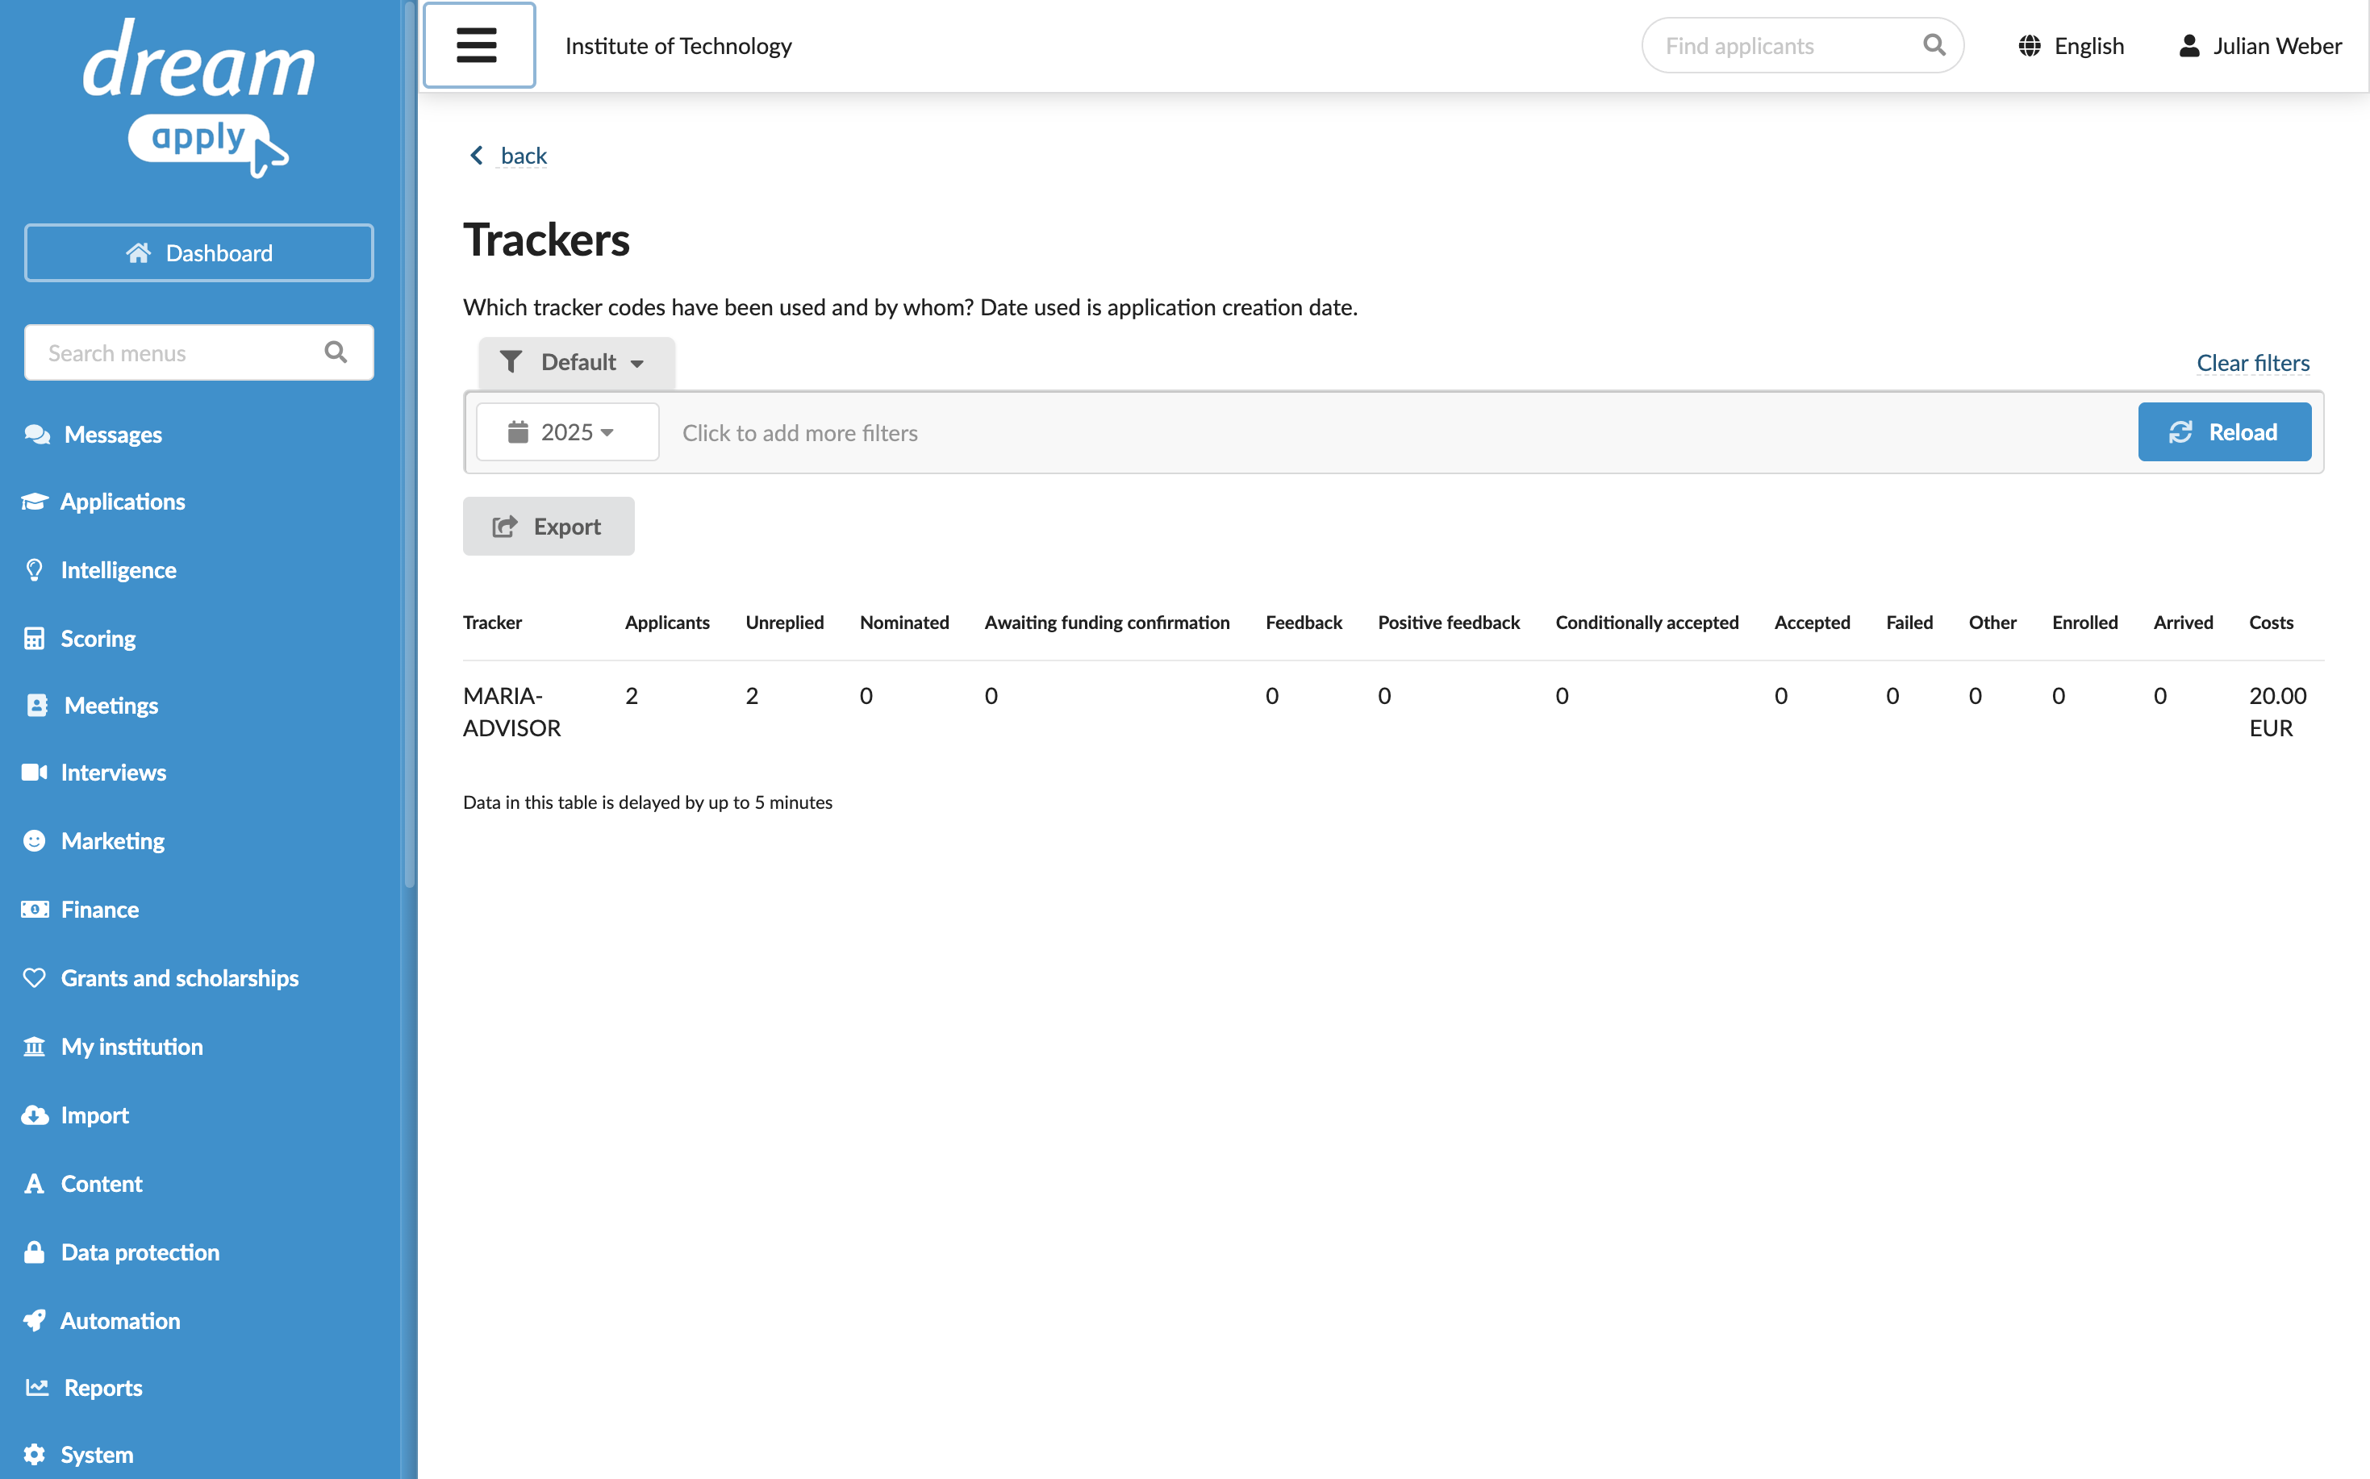
Task: Click the Content letter icon
Action: pyautogui.click(x=34, y=1184)
